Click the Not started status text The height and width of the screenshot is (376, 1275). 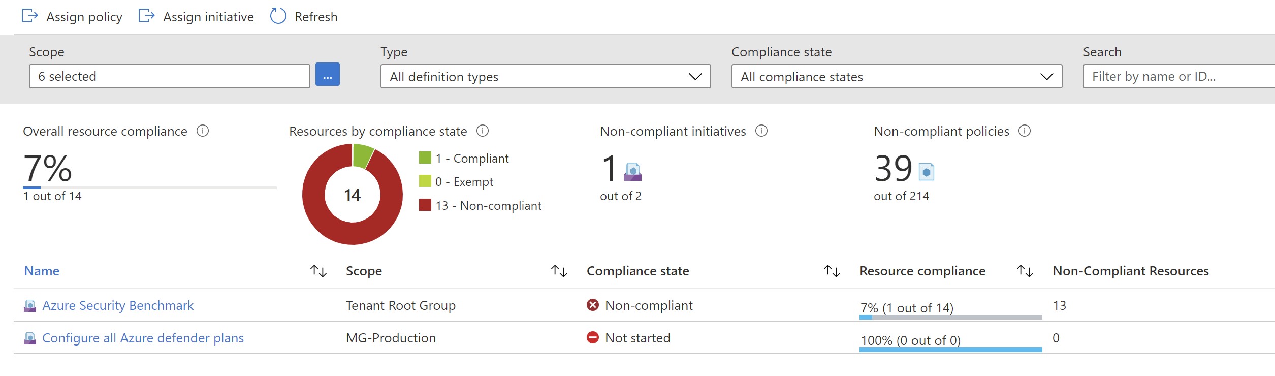pos(637,338)
